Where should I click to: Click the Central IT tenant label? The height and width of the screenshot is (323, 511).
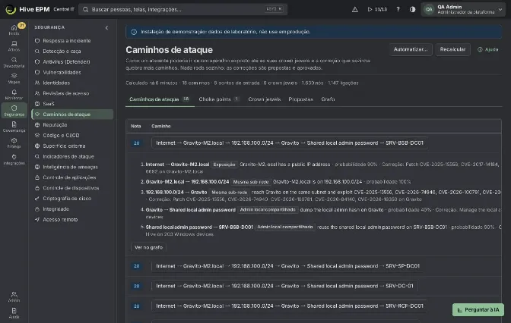pos(64,9)
